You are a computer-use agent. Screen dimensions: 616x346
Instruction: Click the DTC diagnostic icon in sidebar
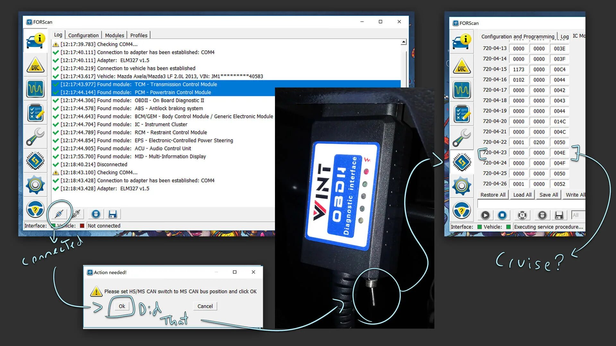[35, 64]
